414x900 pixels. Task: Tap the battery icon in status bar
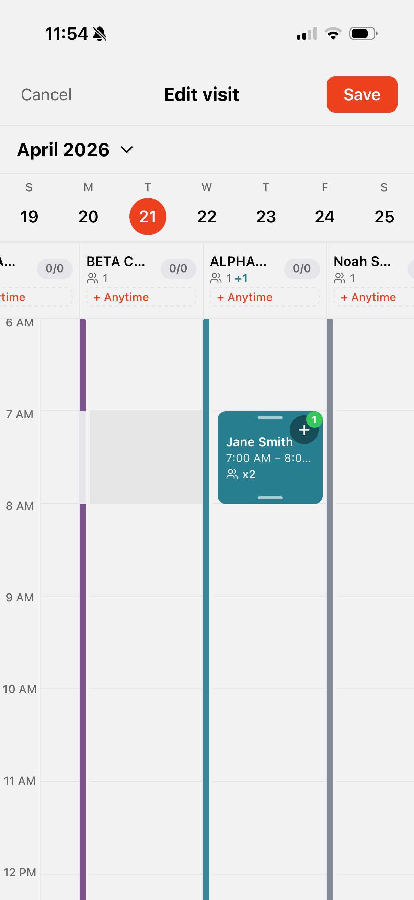pos(363,34)
